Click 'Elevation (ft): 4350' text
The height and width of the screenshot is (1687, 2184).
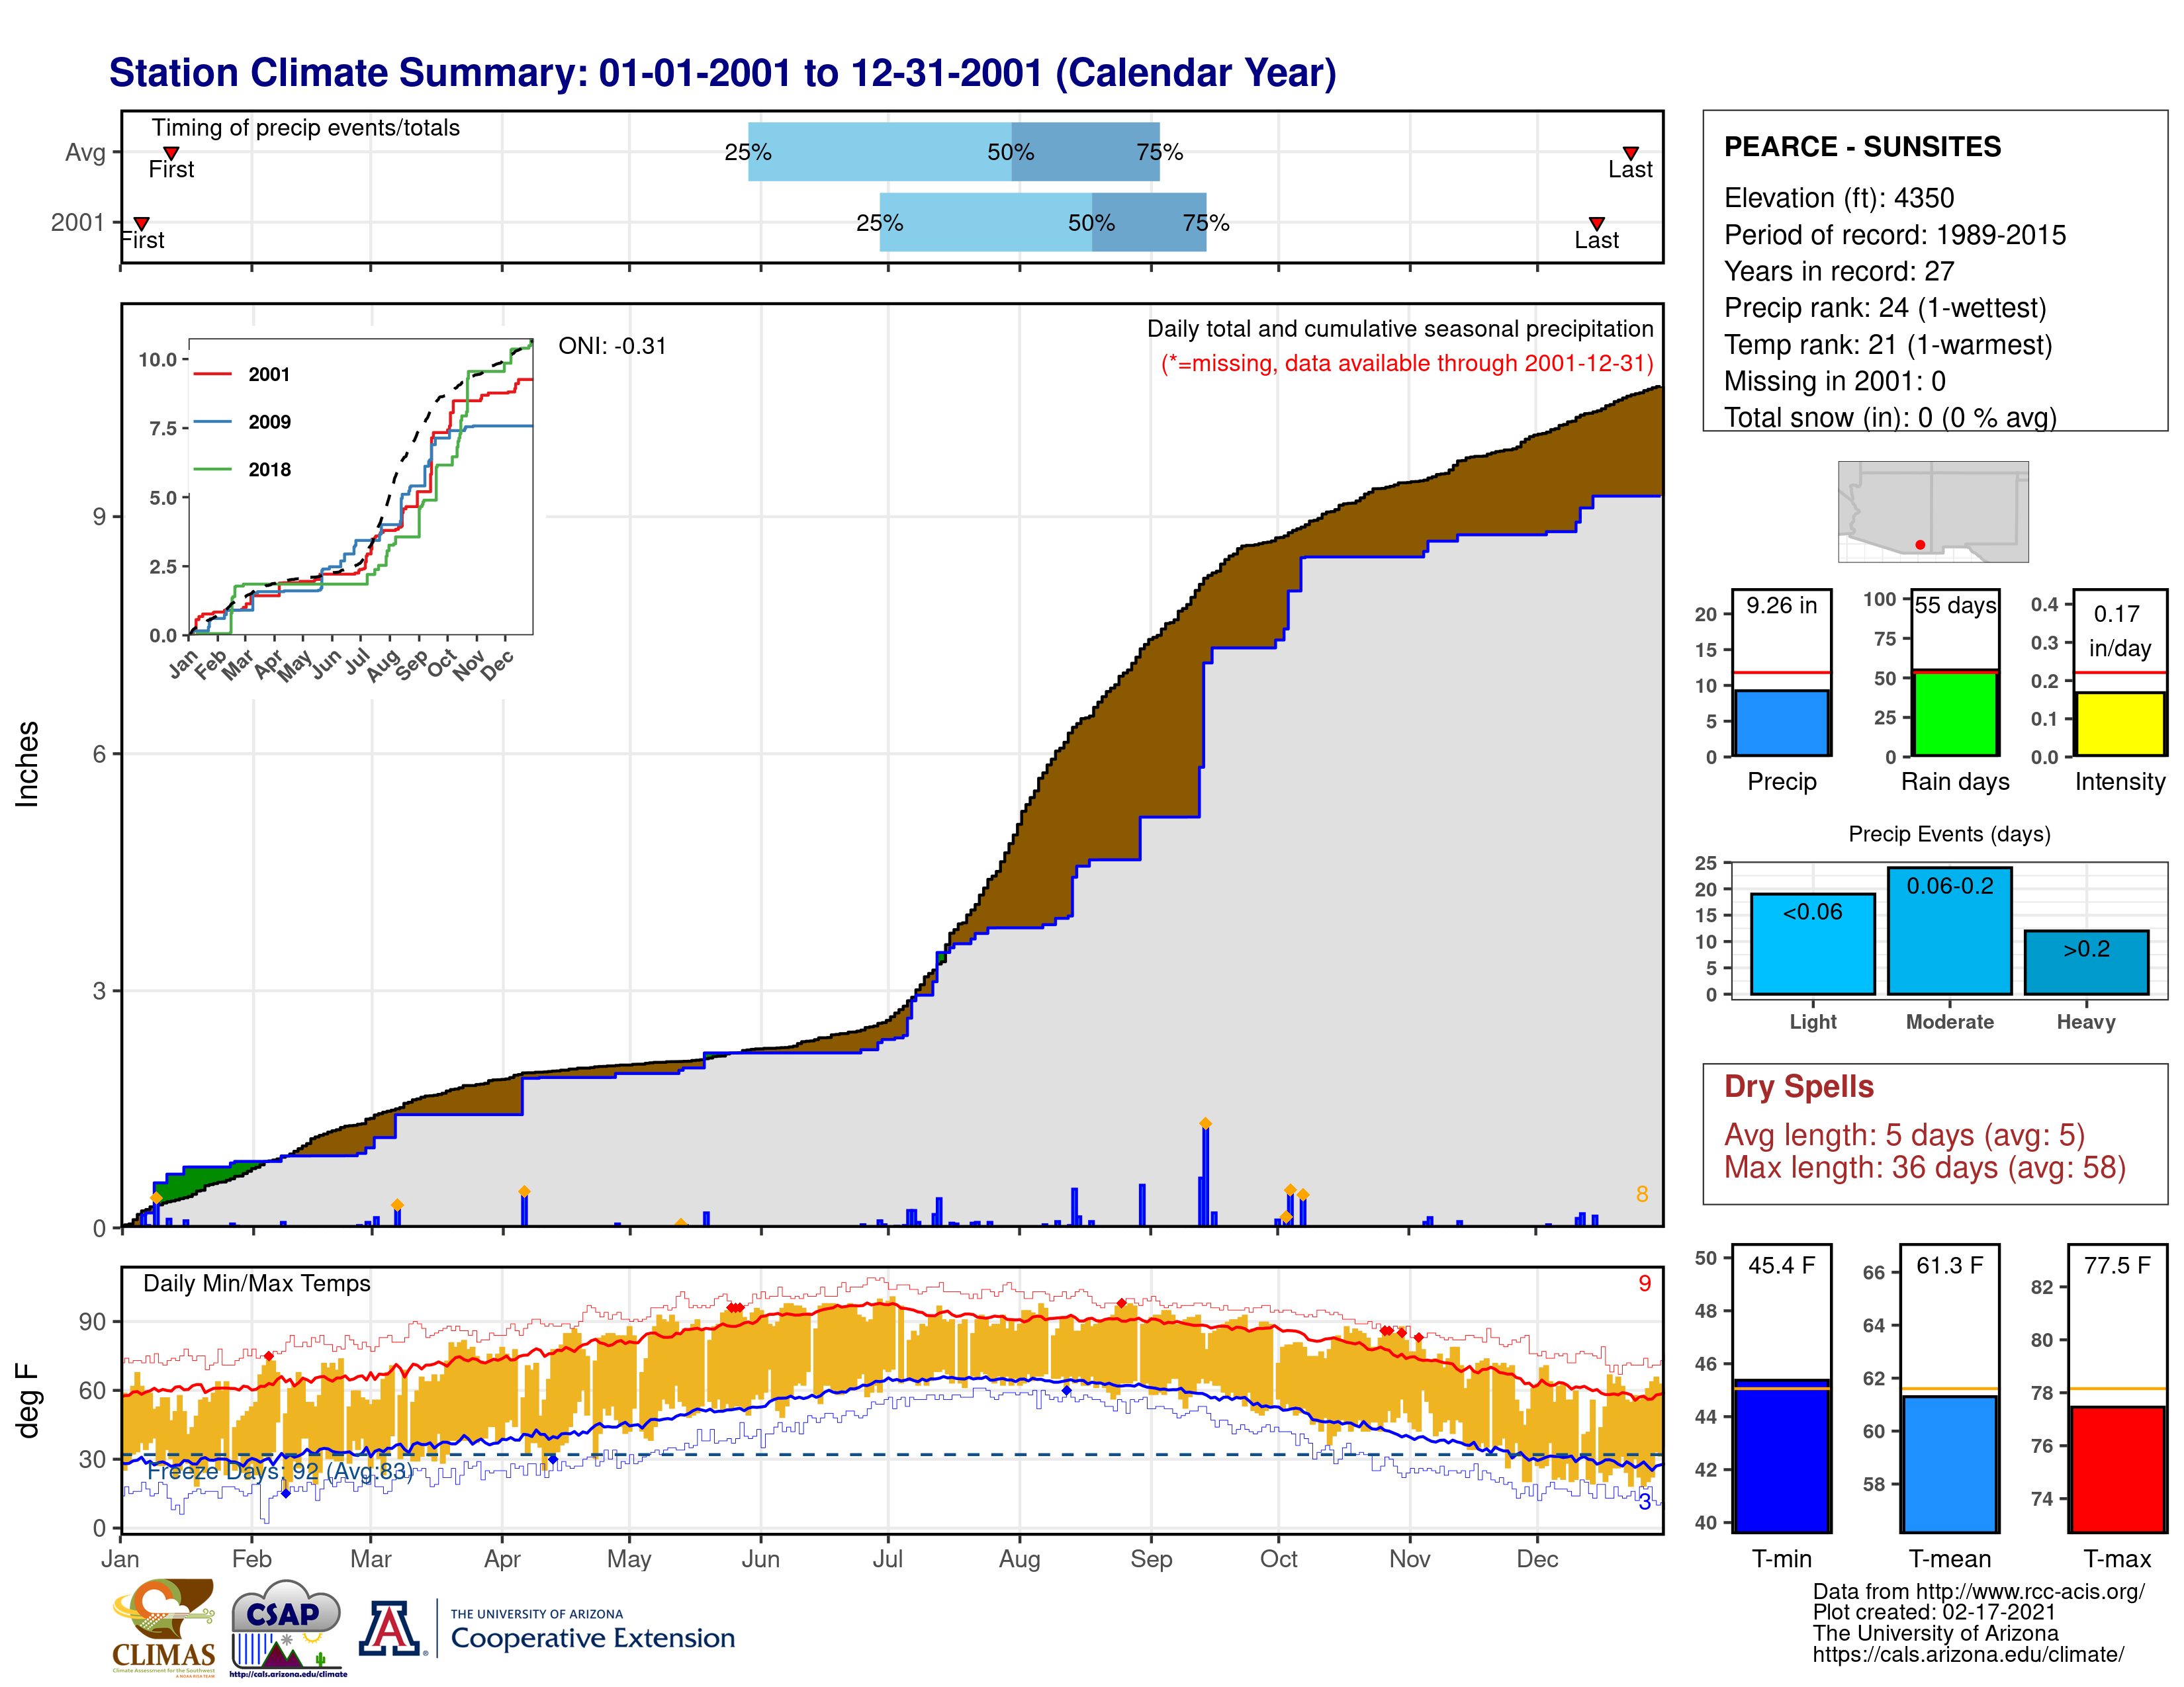coord(1838,198)
